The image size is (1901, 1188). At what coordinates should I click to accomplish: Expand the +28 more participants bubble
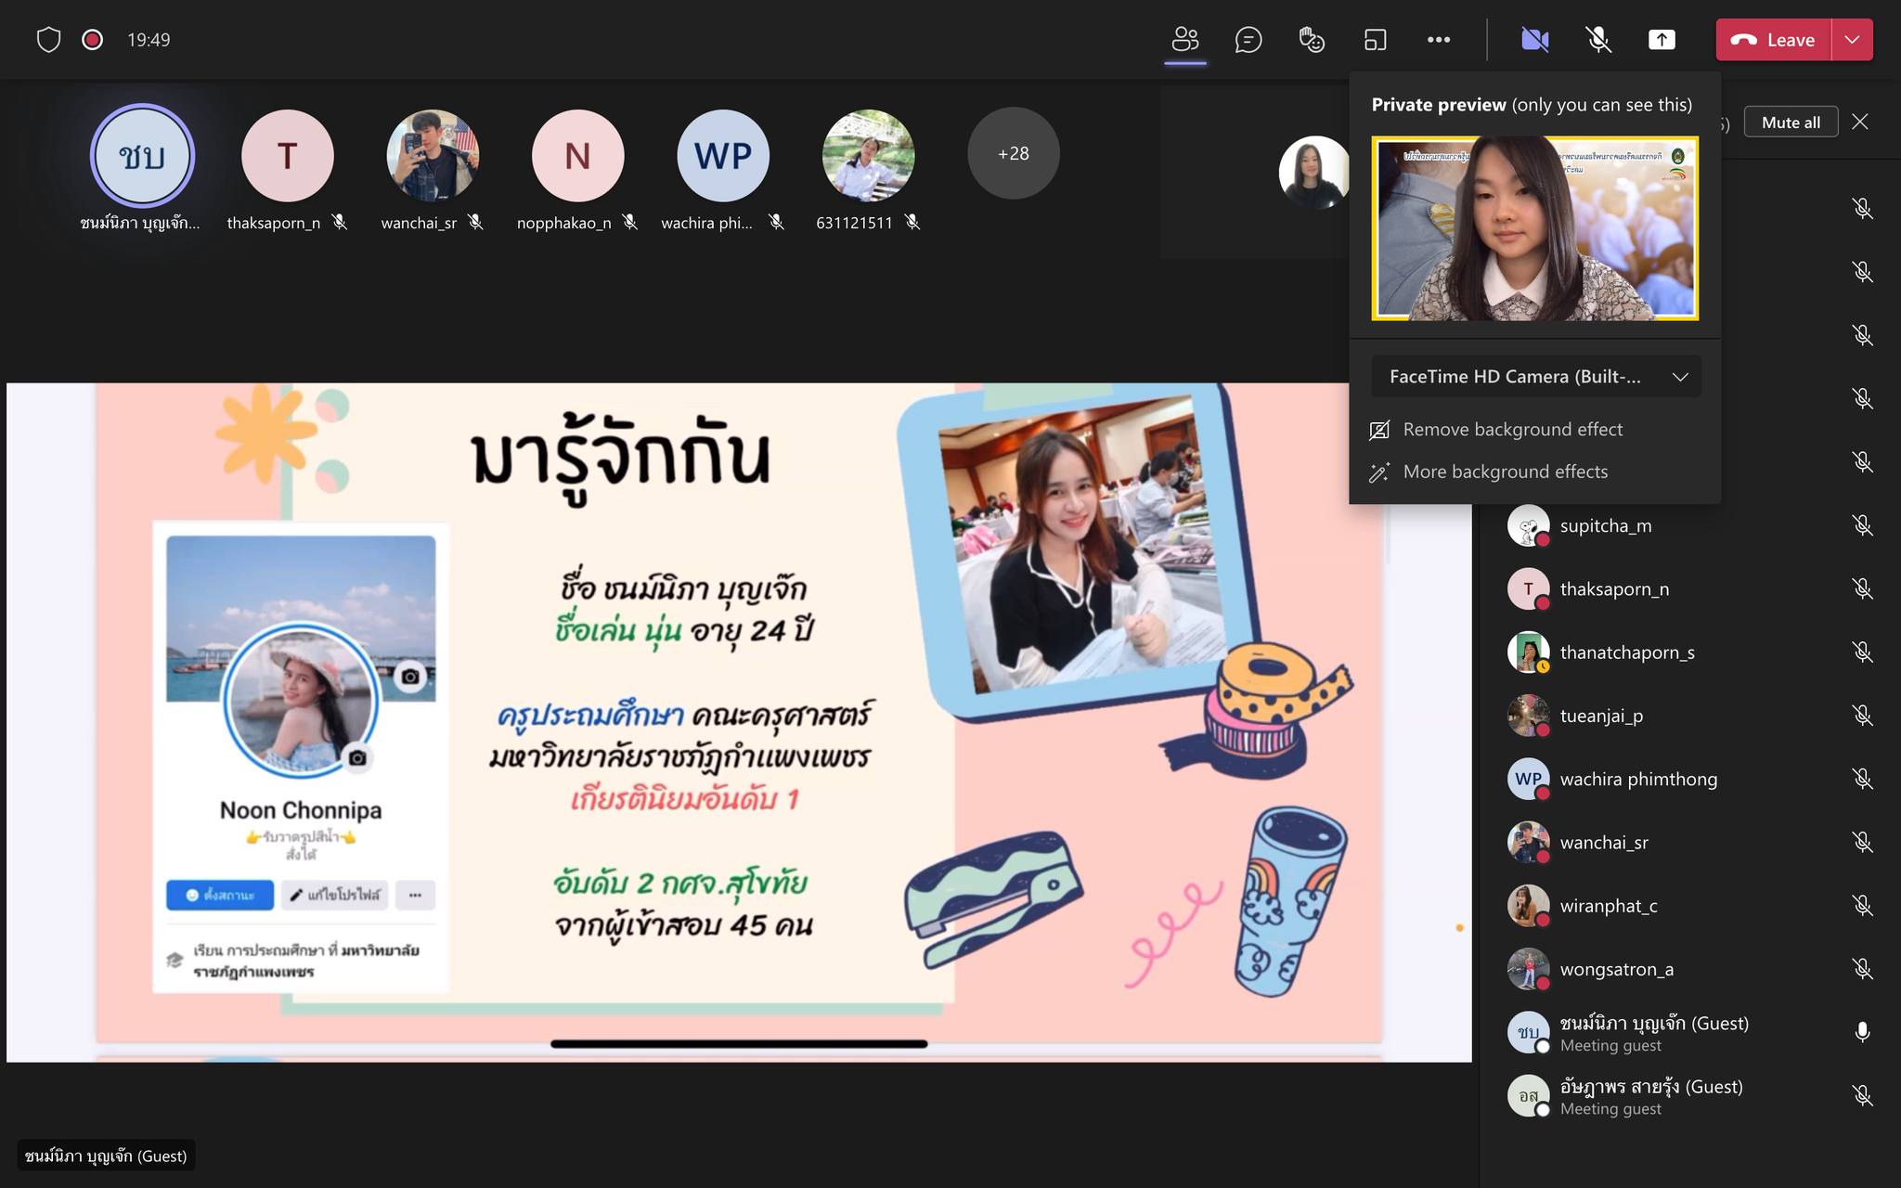[1013, 154]
